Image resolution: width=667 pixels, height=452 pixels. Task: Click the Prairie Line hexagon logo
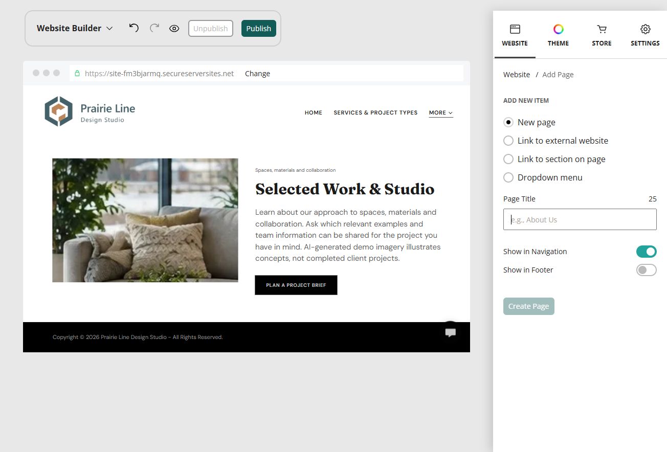pos(58,111)
